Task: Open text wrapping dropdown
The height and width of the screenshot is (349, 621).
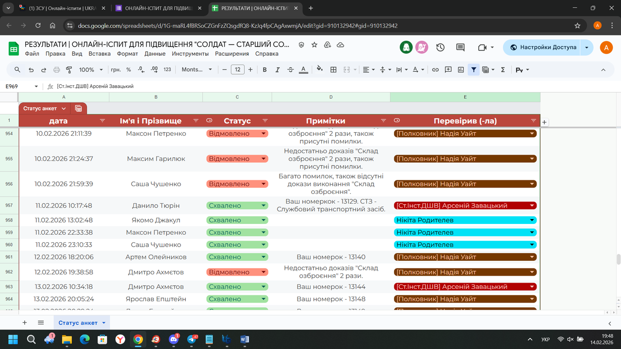Action: coord(402,70)
